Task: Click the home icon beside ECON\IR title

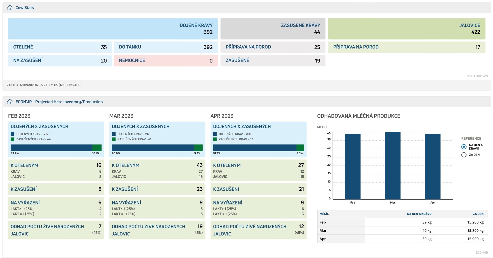Action: (x=10, y=102)
